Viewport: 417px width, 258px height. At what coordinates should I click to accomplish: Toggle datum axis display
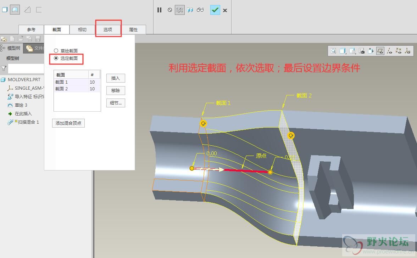click(389, 51)
